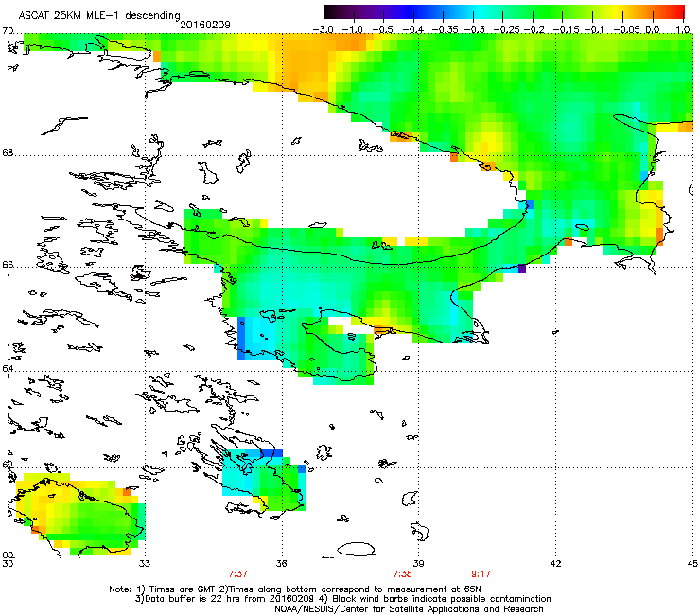
Task: Click the '0.0' color scale label
Action: pyautogui.click(x=653, y=30)
